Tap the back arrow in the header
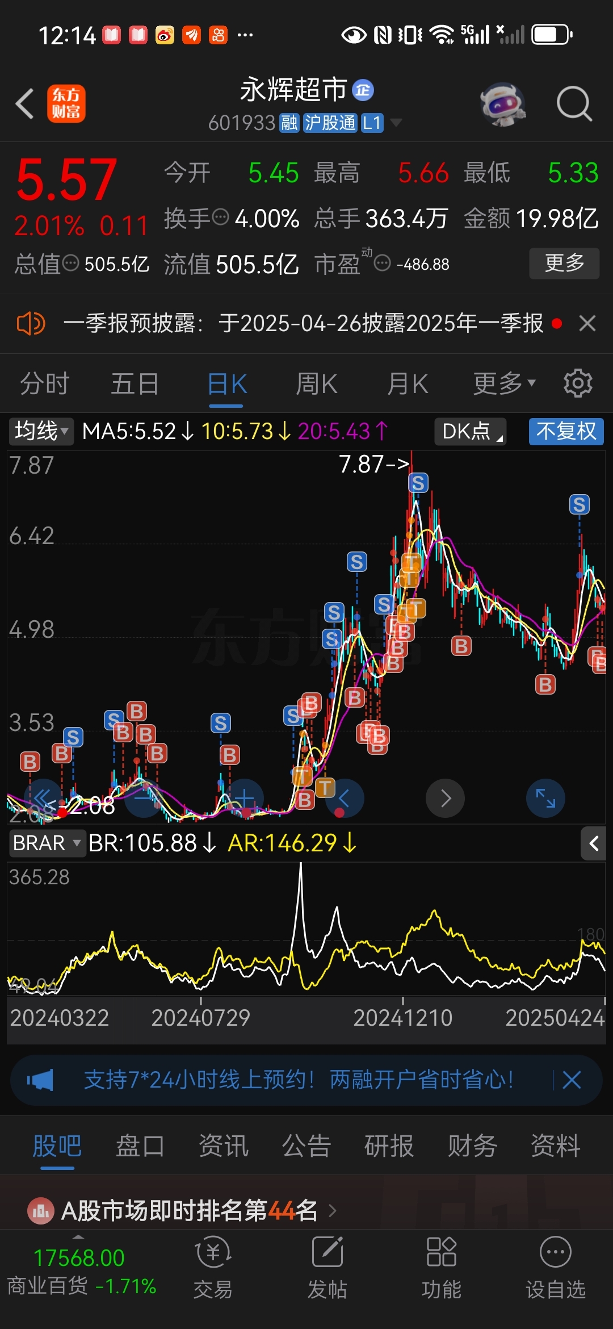 click(x=25, y=104)
